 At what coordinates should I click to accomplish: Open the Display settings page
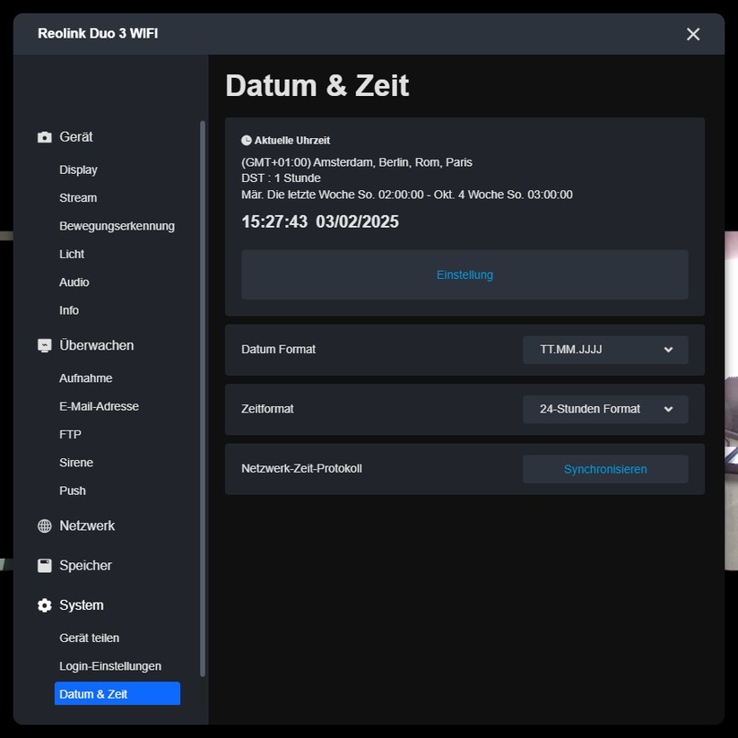pyautogui.click(x=78, y=169)
